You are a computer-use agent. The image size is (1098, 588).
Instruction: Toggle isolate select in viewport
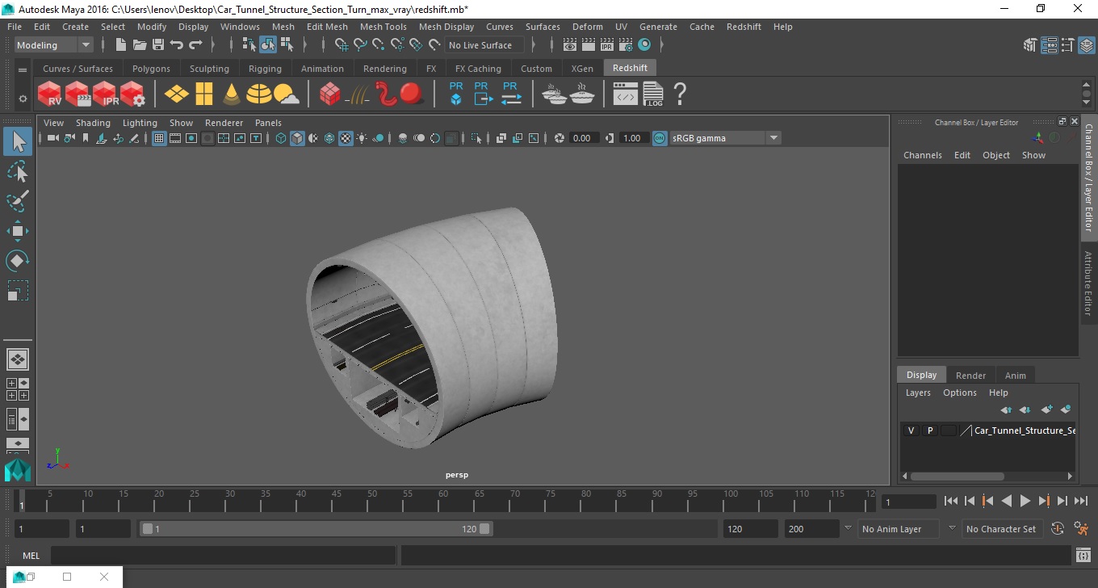(476, 138)
